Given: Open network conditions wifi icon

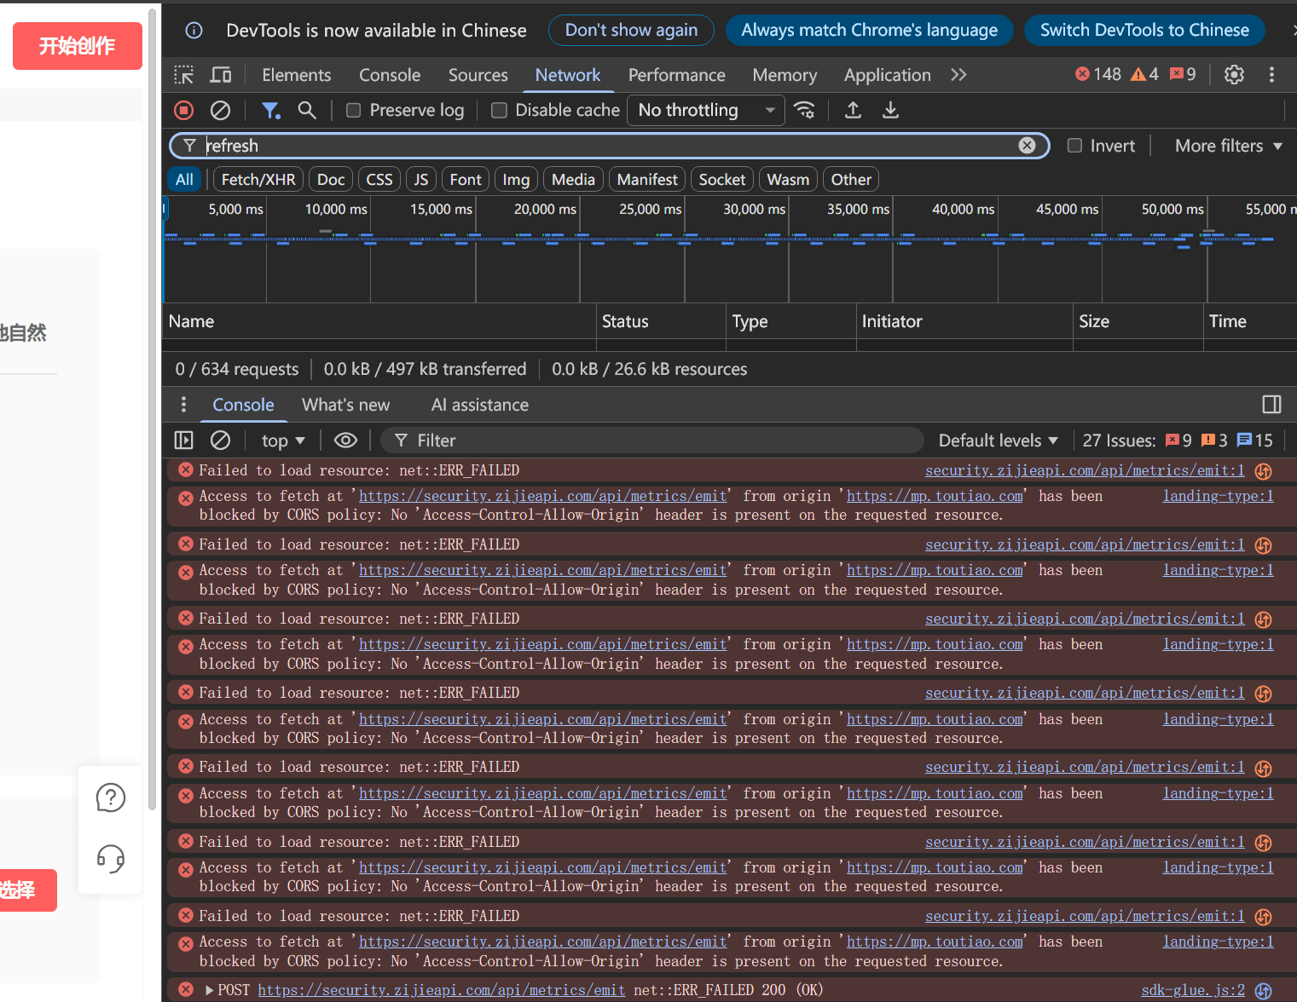Looking at the screenshot, I should [804, 110].
